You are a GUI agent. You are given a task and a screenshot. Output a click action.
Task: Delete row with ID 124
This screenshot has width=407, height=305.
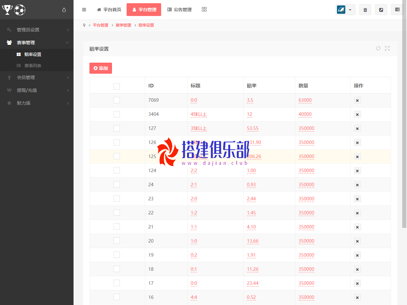pyautogui.click(x=357, y=171)
